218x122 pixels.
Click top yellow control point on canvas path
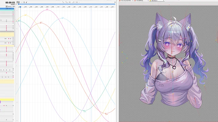tap(122, 52)
